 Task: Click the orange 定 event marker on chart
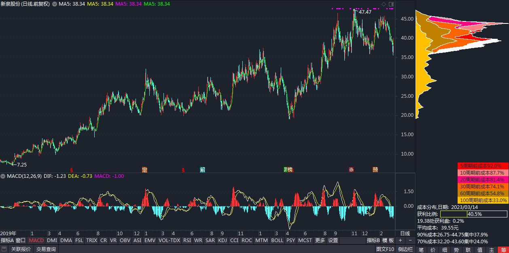144,170
